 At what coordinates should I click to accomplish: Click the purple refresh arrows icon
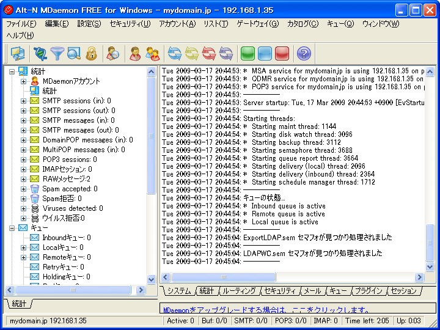click(226, 54)
